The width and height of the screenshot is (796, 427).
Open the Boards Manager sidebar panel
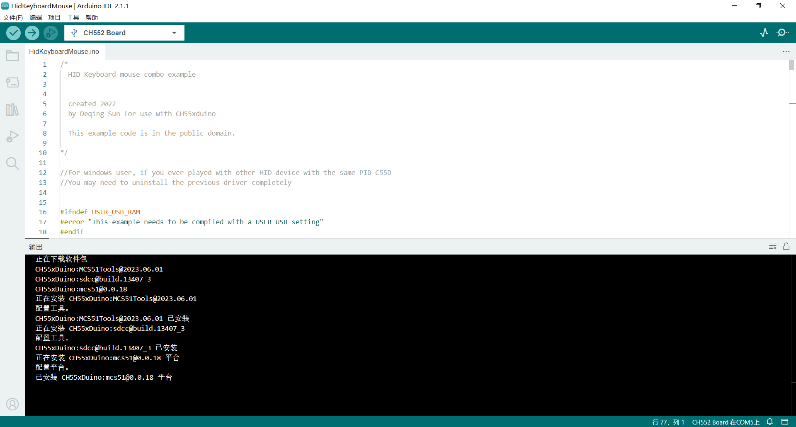coord(12,82)
